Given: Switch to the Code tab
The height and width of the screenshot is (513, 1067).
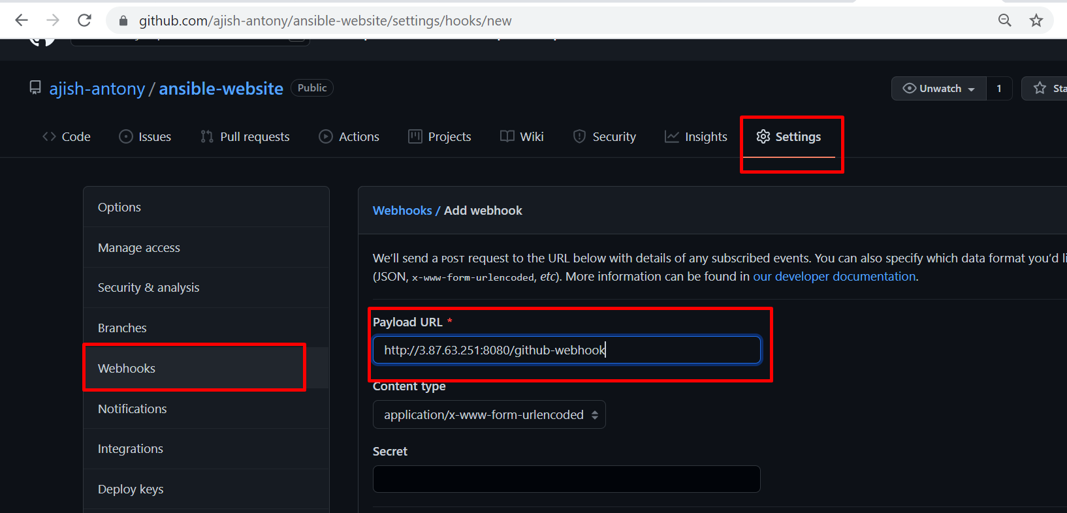Looking at the screenshot, I should [67, 137].
